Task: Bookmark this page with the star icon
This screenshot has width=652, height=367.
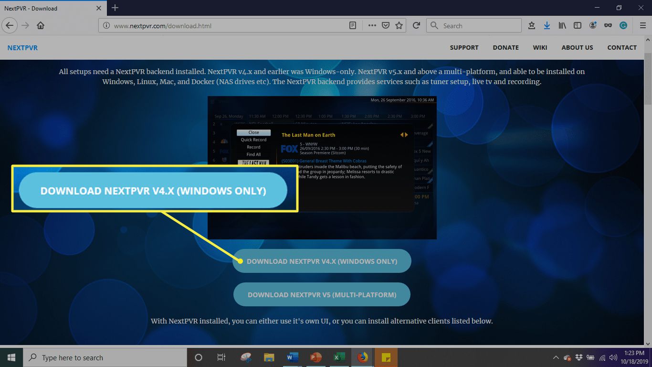Action: pos(399,26)
